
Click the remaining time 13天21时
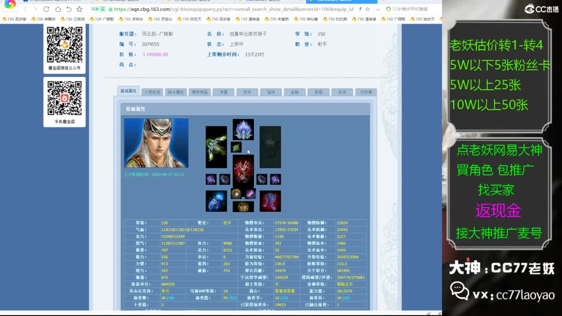[254, 54]
